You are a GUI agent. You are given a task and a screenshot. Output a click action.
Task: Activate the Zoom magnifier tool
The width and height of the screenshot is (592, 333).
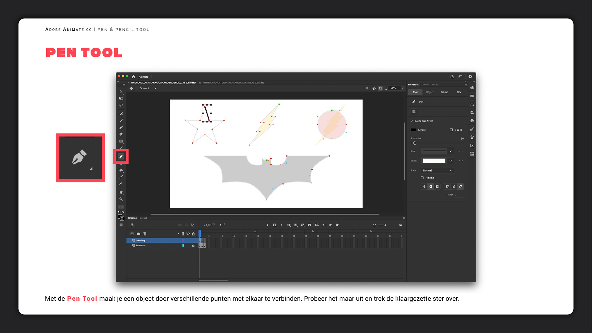click(121, 199)
